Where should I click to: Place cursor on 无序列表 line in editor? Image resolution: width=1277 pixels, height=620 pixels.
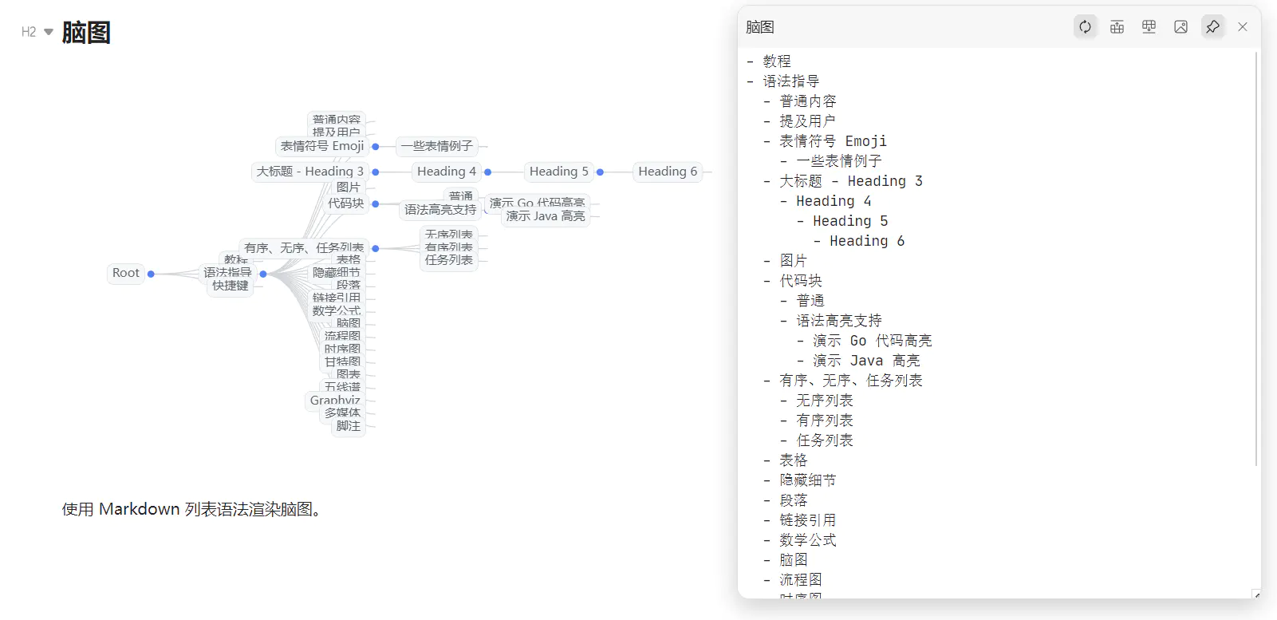(825, 401)
